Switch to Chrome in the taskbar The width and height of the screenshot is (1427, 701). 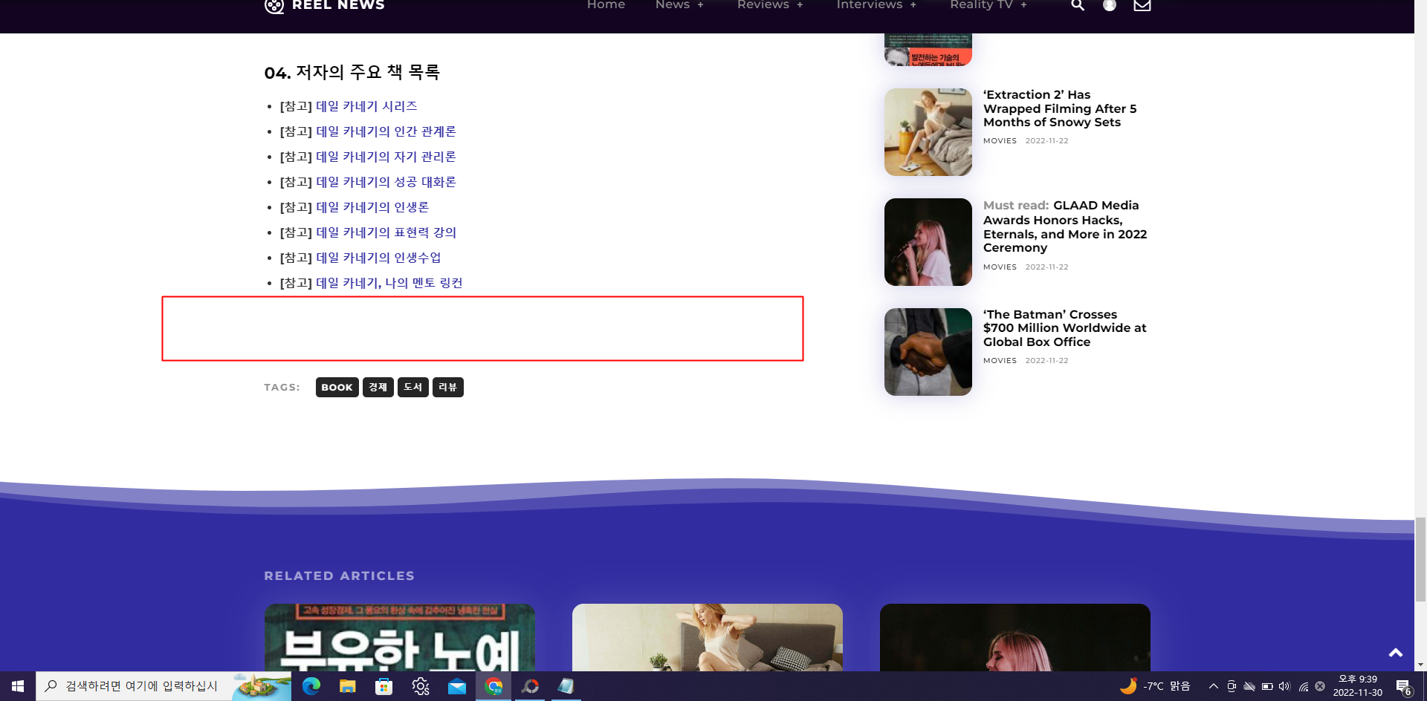[x=494, y=686]
